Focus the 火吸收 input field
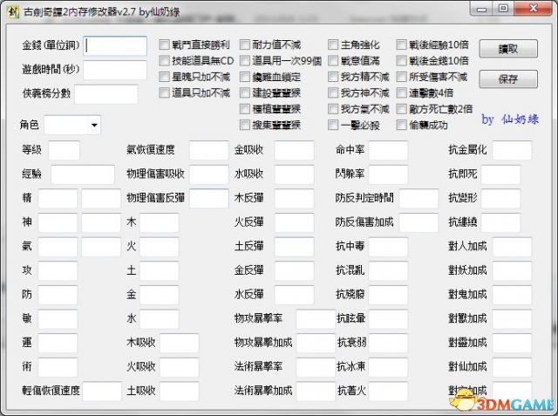The image size is (558, 416). click(179, 367)
